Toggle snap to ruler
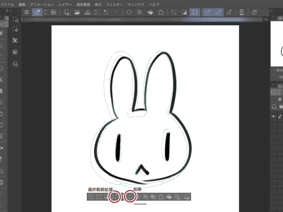Viewport: 283px width, 212px height. pyautogui.click(x=208, y=12)
